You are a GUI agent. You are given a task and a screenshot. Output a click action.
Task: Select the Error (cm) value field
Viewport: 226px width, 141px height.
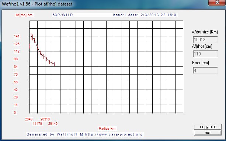(205, 70)
